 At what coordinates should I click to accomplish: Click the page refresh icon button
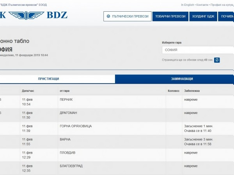(217, 60)
